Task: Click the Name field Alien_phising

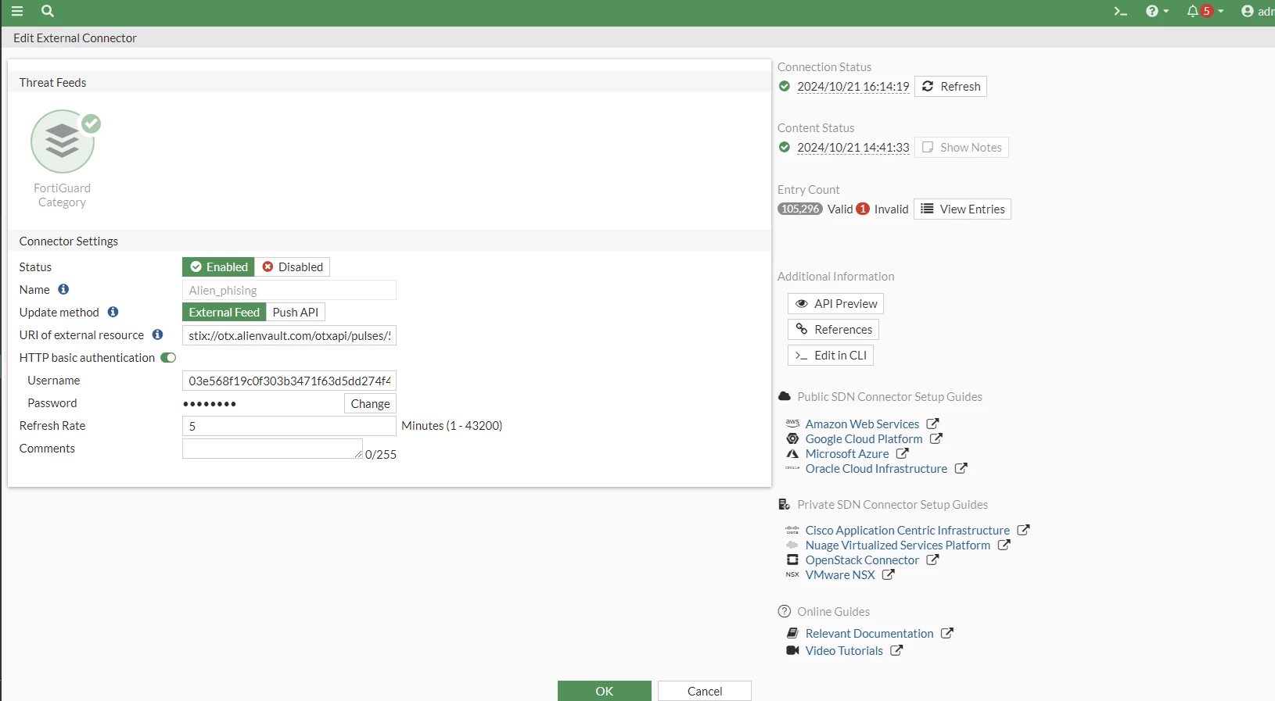Action: (289, 290)
